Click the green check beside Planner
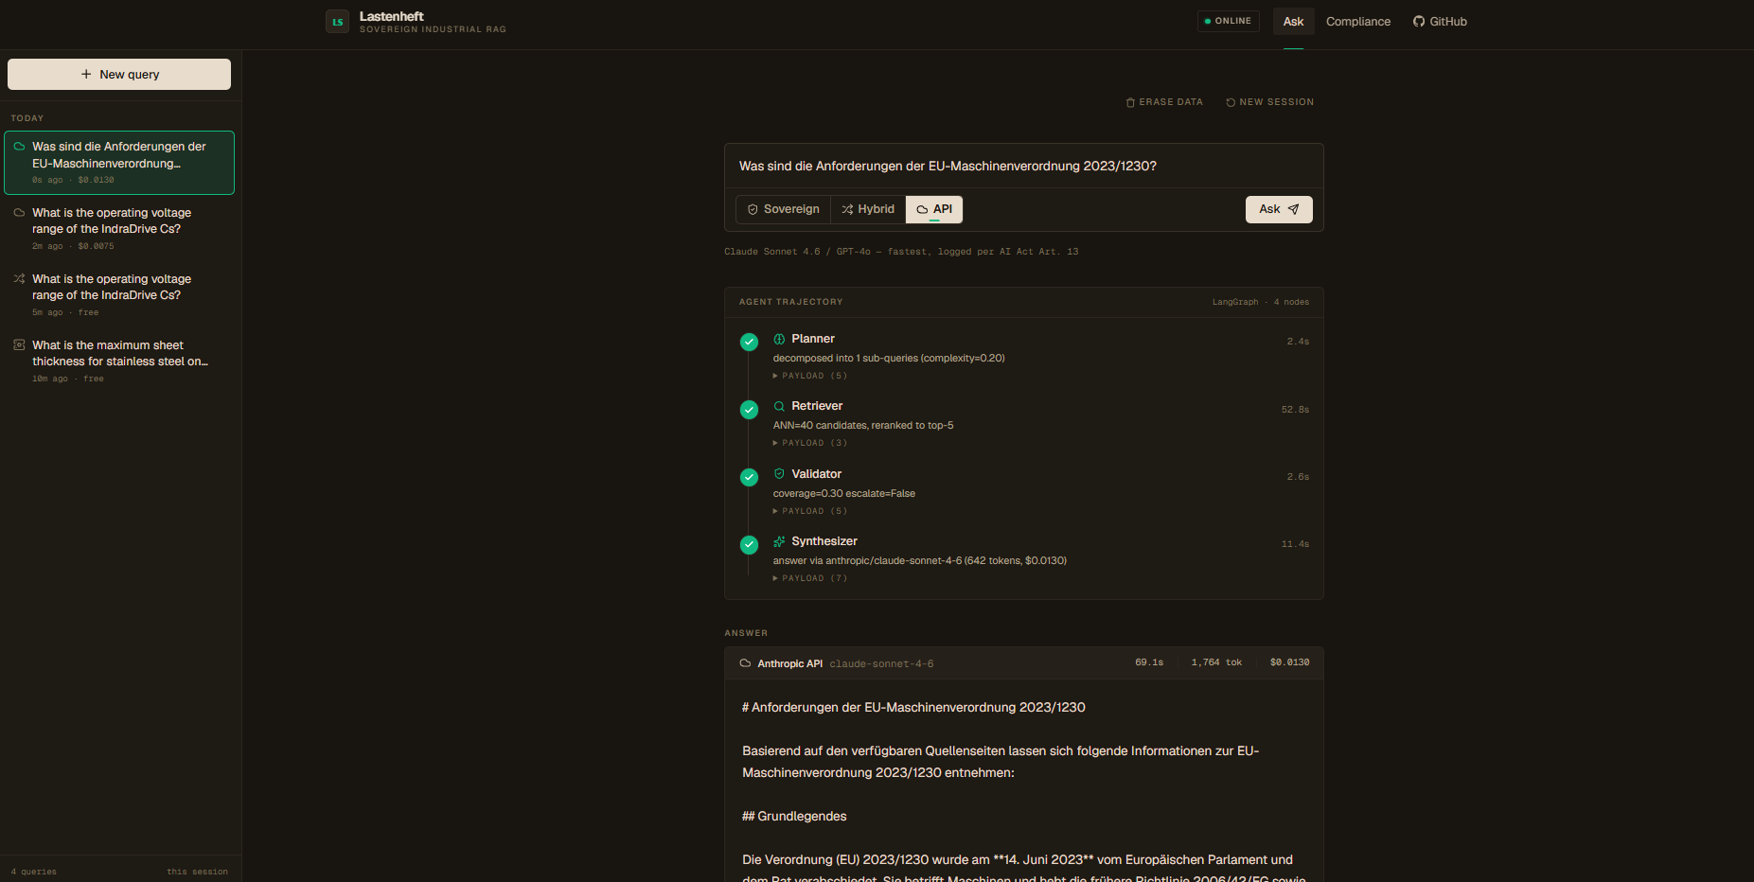 tap(749, 342)
